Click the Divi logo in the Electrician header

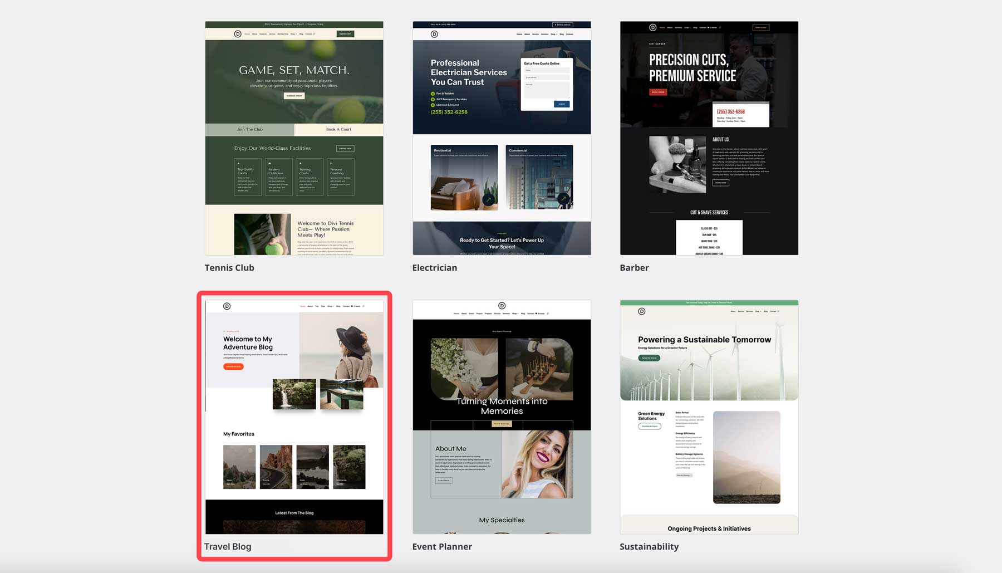tap(433, 33)
